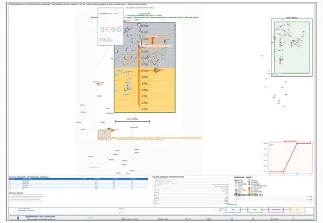Click the blue water drop logo in title block

pos(18,217)
